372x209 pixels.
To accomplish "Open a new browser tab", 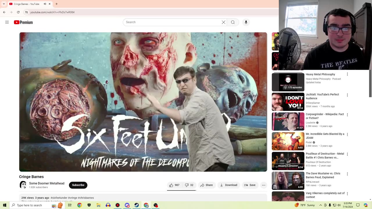I will tap(56, 4).
